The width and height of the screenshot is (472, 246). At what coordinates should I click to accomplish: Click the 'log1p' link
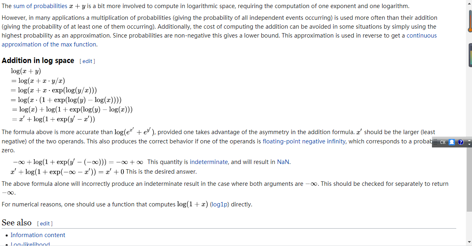pyautogui.click(x=219, y=204)
